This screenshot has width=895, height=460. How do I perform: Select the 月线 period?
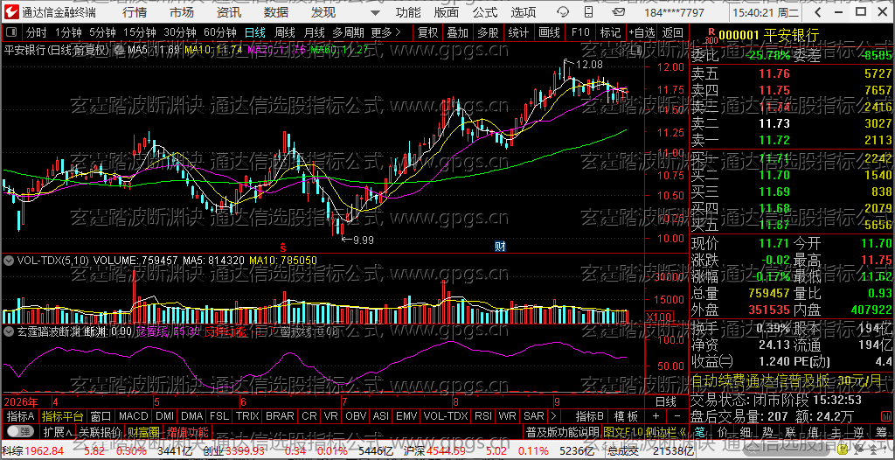[x=314, y=32]
